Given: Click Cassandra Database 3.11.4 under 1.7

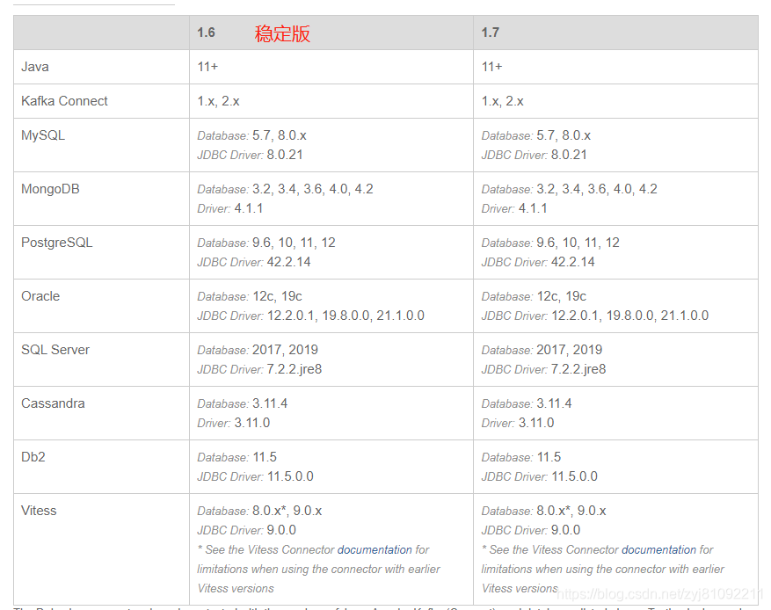Looking at the screenshot, I should 527,403.
